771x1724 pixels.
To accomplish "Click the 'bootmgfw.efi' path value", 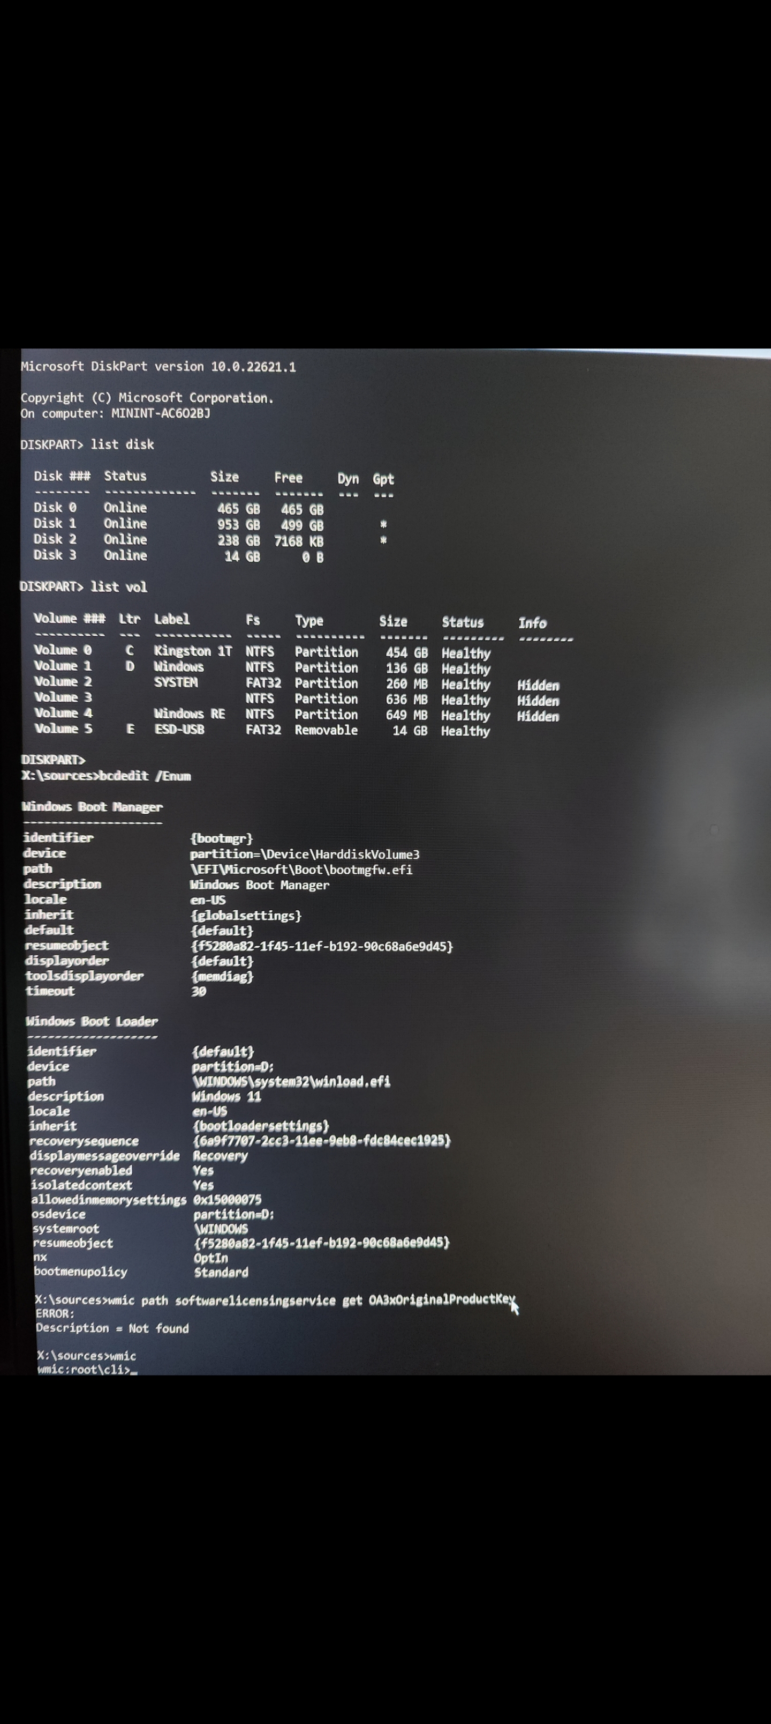I will click(371, 870).
